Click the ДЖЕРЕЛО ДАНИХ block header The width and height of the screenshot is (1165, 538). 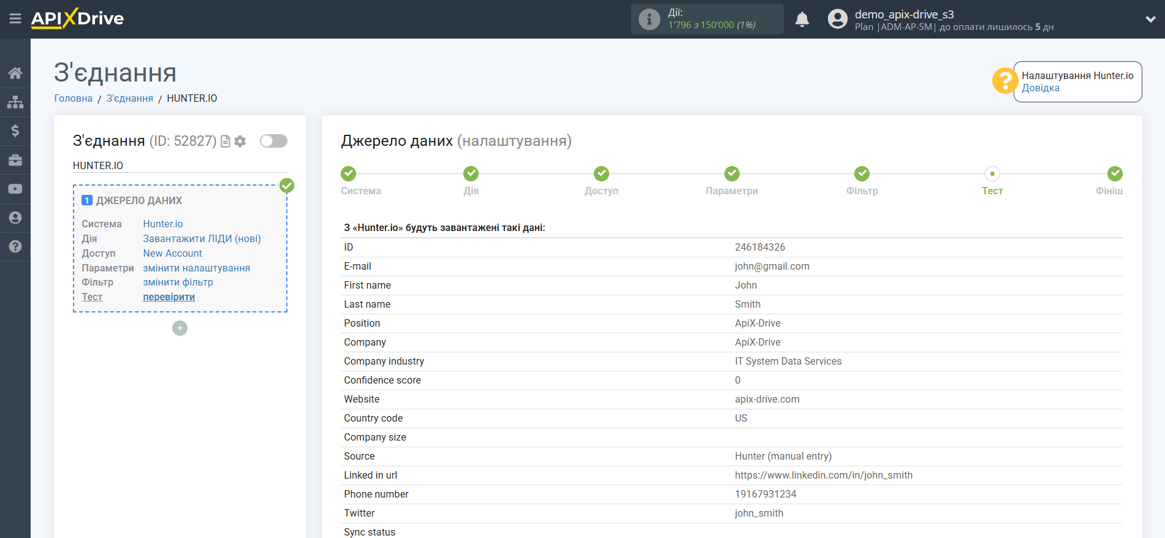139,200
